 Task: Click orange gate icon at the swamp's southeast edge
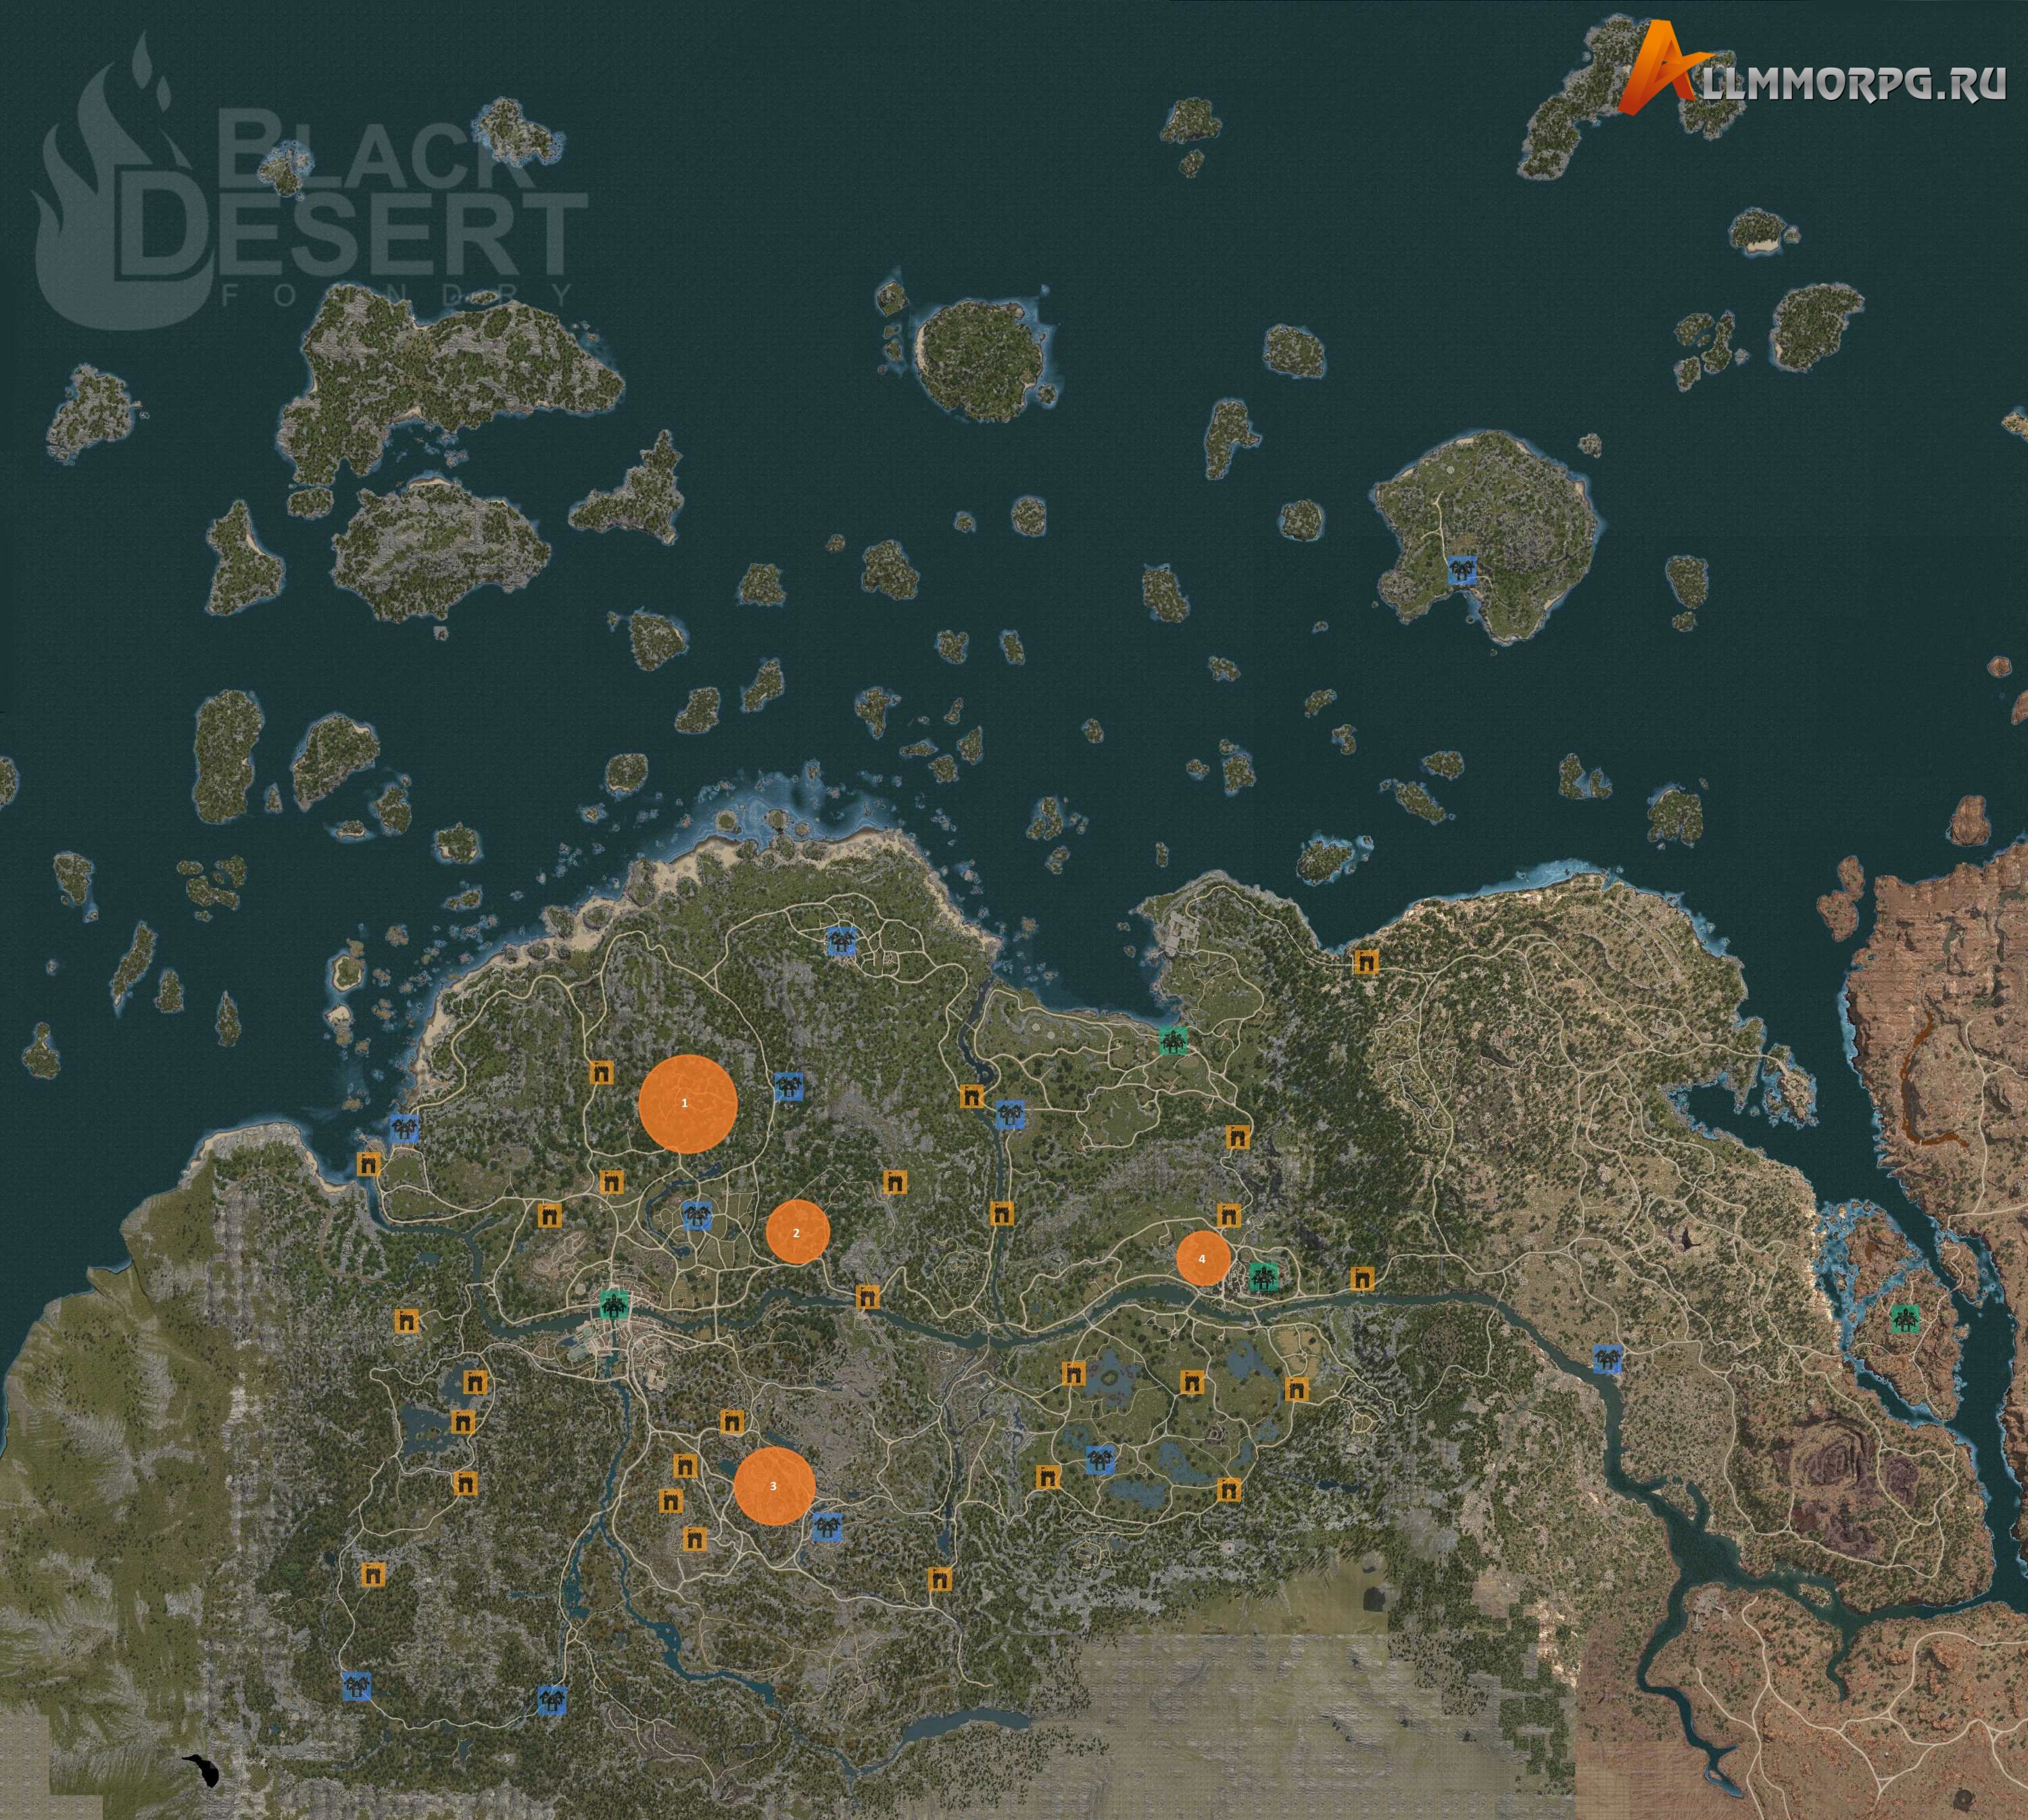(1228, 1490)
